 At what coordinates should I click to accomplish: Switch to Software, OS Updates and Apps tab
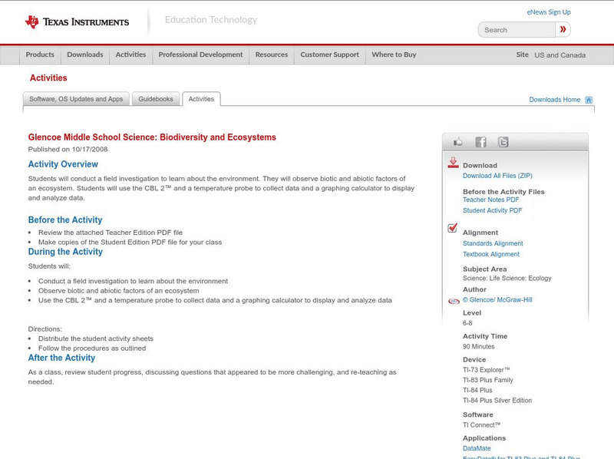(x=76, y=99)
